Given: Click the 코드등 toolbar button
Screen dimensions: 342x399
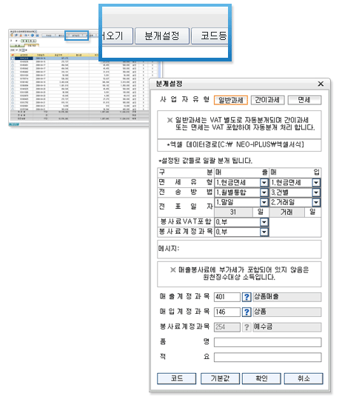Looking at the screenshot, I should pyautogui.click(x=209, y=36).
